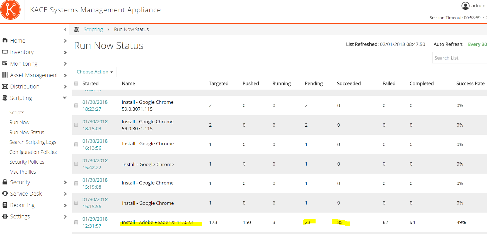
Task: Open the Choose Action dropdown
Action: point(95,72)
